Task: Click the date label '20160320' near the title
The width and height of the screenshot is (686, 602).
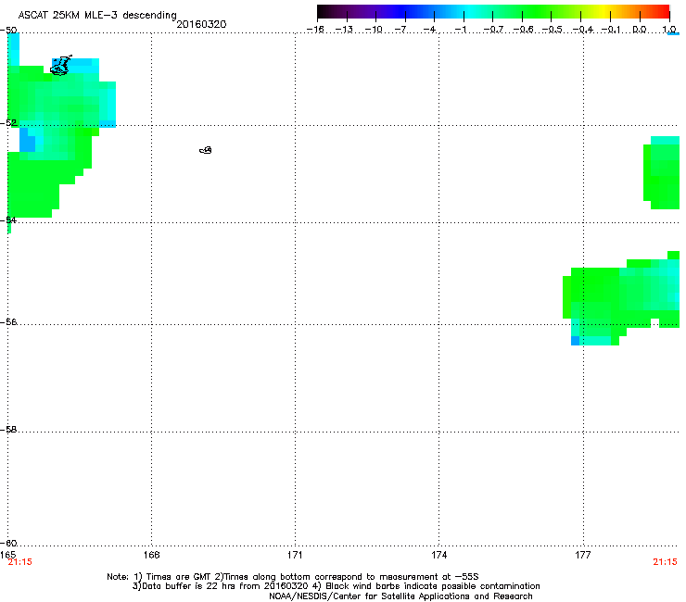Action: (x=201, y=24)
